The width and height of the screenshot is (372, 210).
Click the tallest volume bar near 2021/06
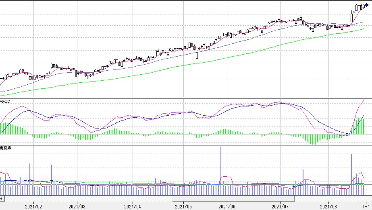221,171
